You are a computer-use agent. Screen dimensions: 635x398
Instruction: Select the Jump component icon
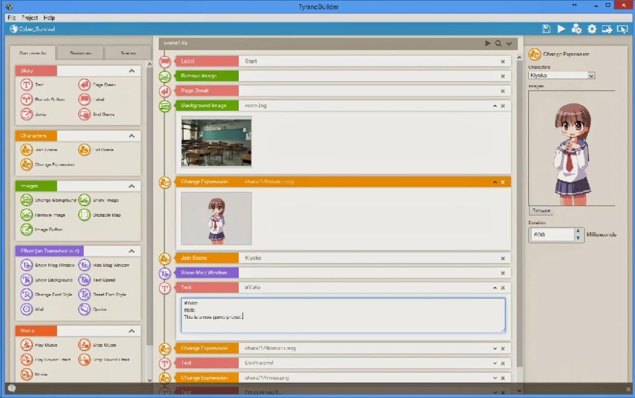point(26,114)
